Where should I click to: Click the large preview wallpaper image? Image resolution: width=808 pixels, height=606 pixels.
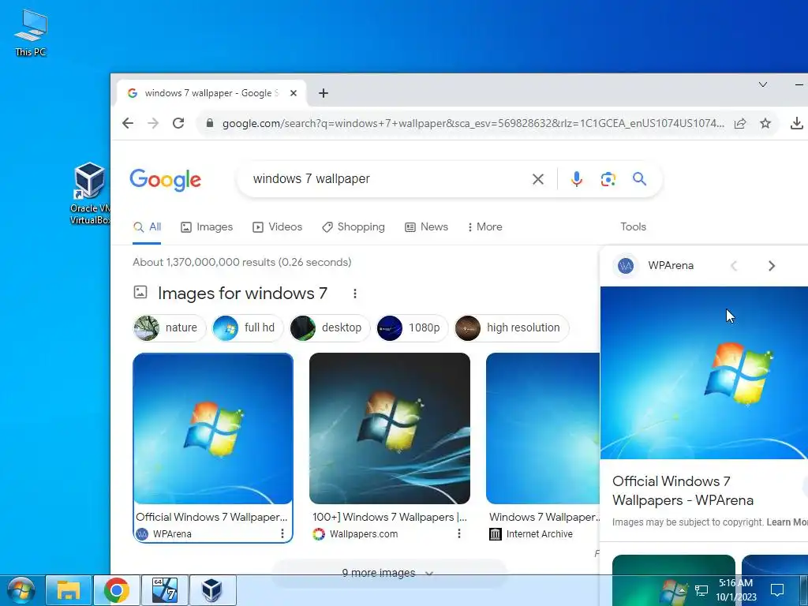(704, 373)
